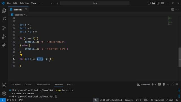Open the Run and Debug view

point(4,37)
